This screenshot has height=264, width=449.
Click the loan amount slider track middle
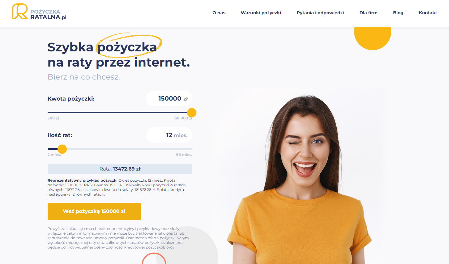(x=120, y=113)
